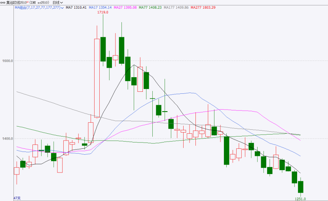This screenshot has width=328, height=201.
Task: Click the chain link icon beside contract name
Action: [3, 3]
